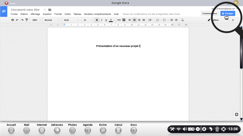
Task: Open the line spacing dropdown
Action: 151,20
